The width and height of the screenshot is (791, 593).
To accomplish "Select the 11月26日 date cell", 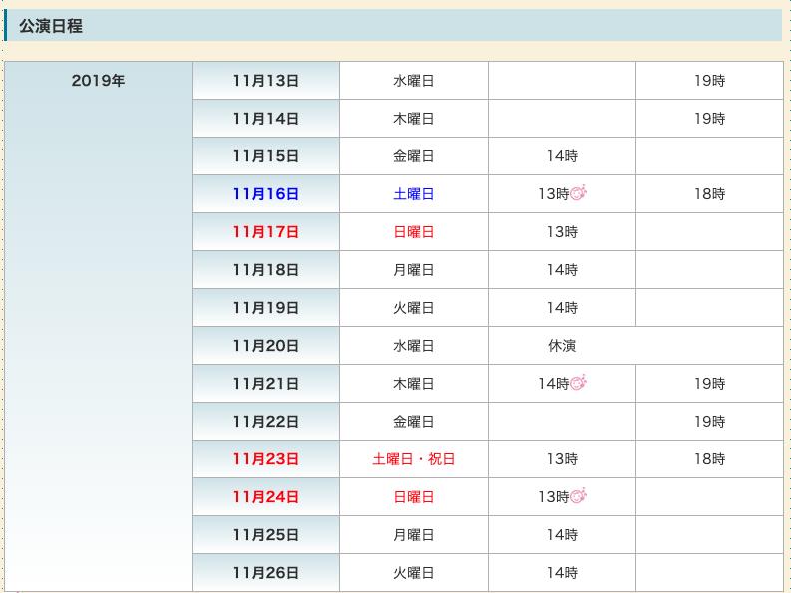I will (x=266, y=572).
